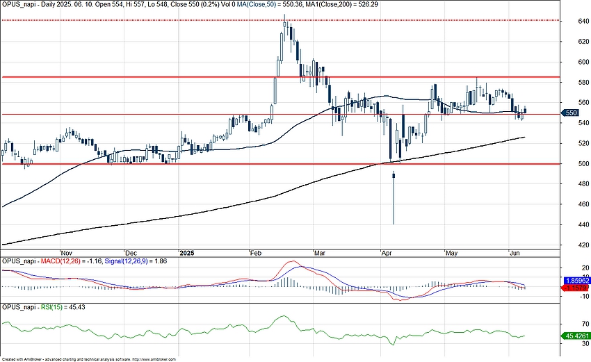Click the tallest MACD histogram bar in February
The height and width of the screenshot is (362, 591).
point(285,281)
